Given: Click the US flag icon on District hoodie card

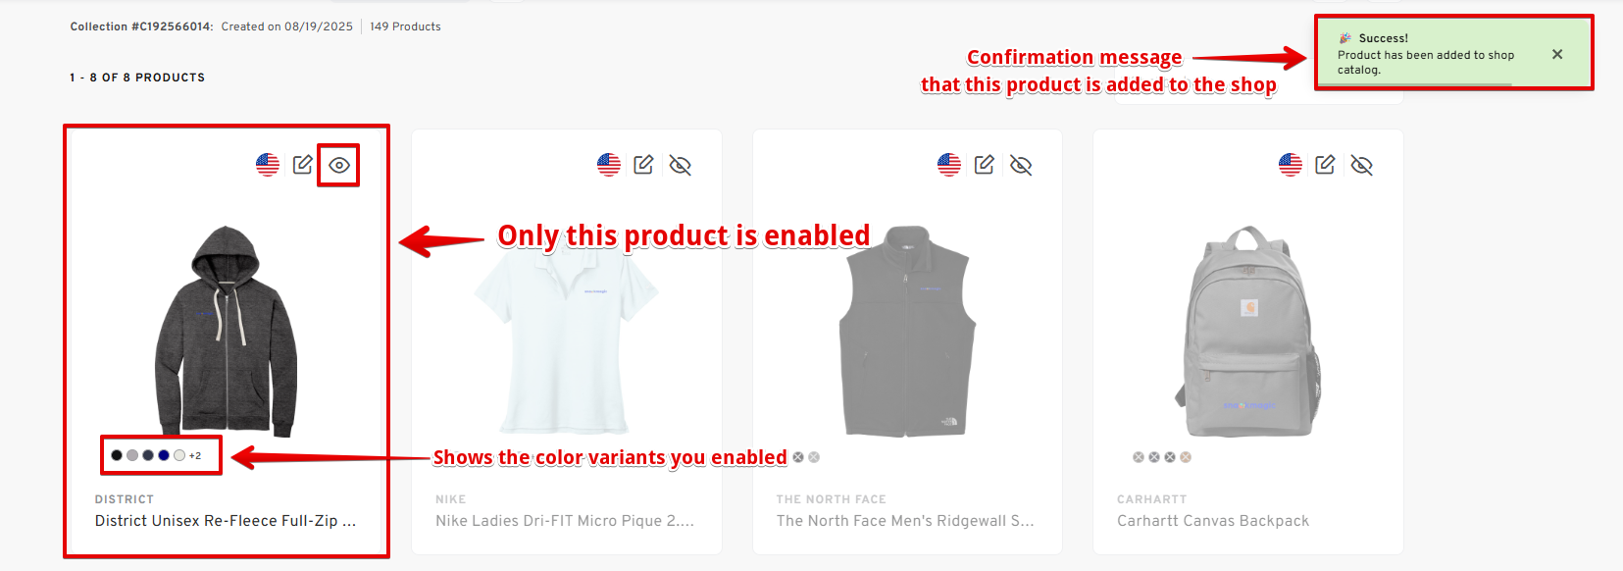Looking at the screenshot, I should tap(268, 165).
